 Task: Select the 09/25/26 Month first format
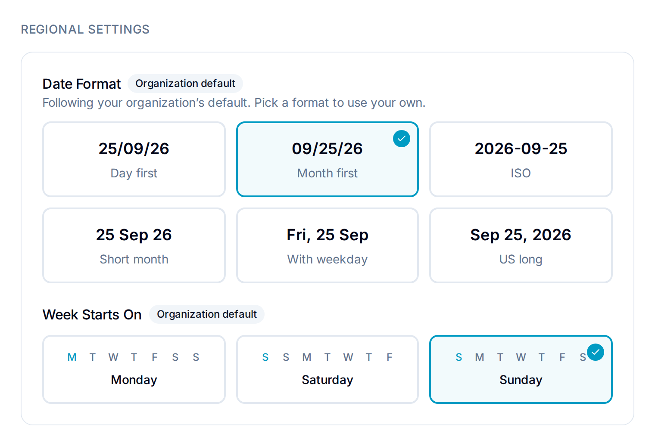[x=327, y=159]
